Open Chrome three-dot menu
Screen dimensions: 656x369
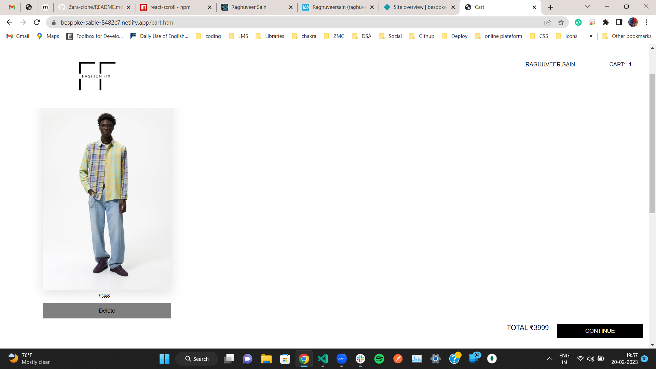click(x=646, y=22)
